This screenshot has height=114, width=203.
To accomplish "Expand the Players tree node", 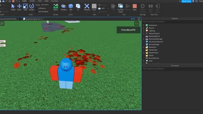I will pos(144,28).
